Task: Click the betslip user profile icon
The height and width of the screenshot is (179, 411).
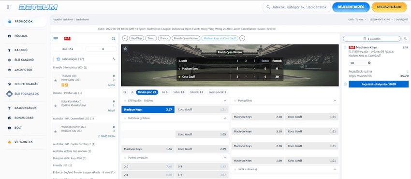Action: [405, 39]
